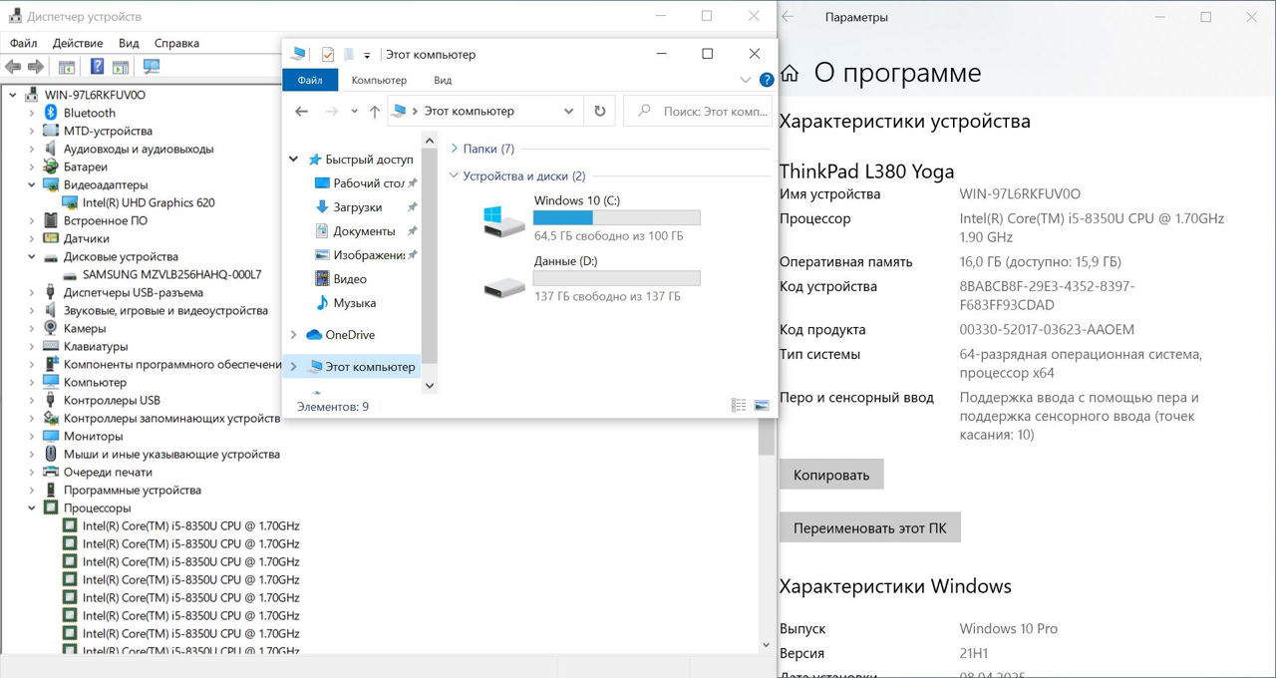Screen dimensions: 1276x678
Task: Collapse the Процессоры tree node
Action: pyautogui.click(x=33, y=508)
